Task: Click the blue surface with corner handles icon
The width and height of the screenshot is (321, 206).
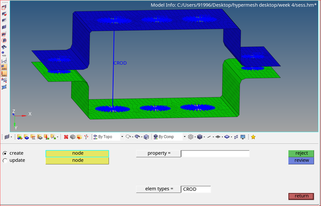Action: (4, 87)
